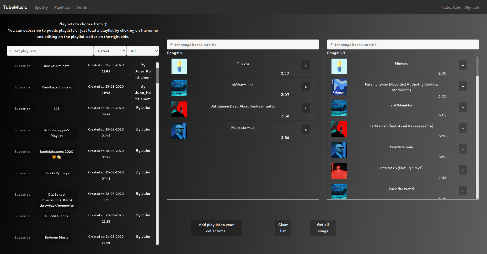The width and height of the screenshot is (487, 254).
Task: Click the Clear list button
Action: pyautogui.click(x=283, y=228)
